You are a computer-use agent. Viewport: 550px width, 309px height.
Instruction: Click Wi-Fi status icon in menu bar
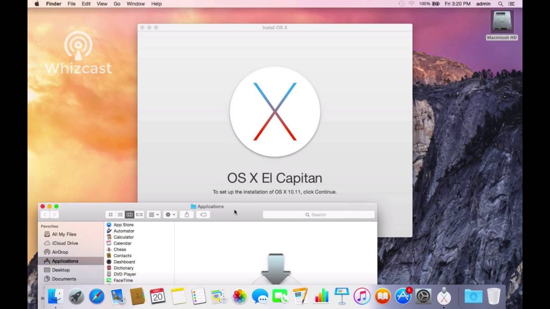click(x=411, y=4)
